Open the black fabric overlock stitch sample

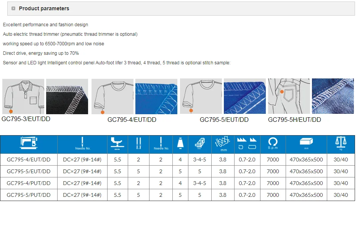[67, 96]
